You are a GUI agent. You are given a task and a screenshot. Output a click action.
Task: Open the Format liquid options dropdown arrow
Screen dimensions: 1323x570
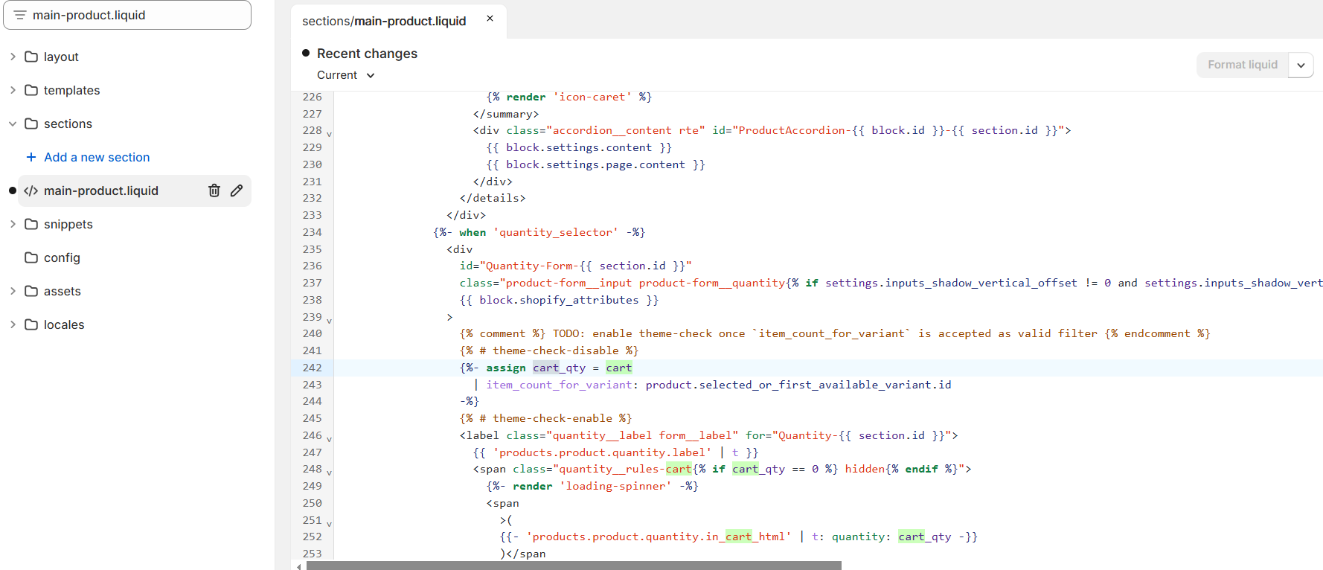[x=1301, y=65]
